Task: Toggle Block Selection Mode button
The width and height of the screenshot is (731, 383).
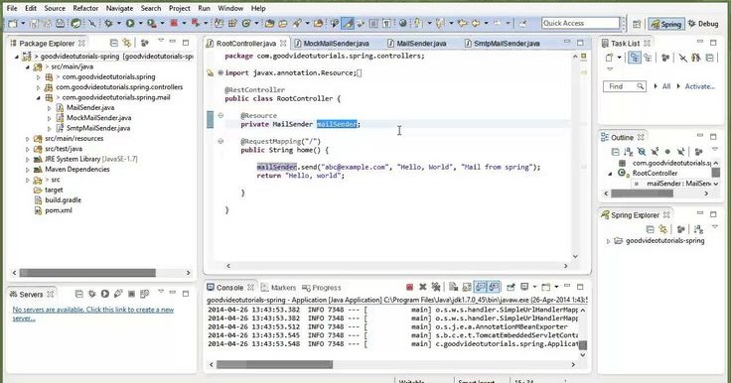Action: coord(373,23)
